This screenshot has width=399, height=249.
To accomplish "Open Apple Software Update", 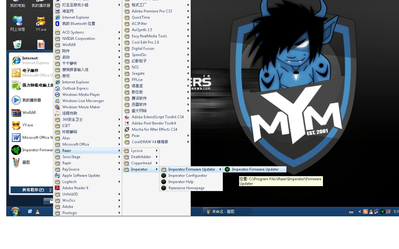I will (87, 176).
